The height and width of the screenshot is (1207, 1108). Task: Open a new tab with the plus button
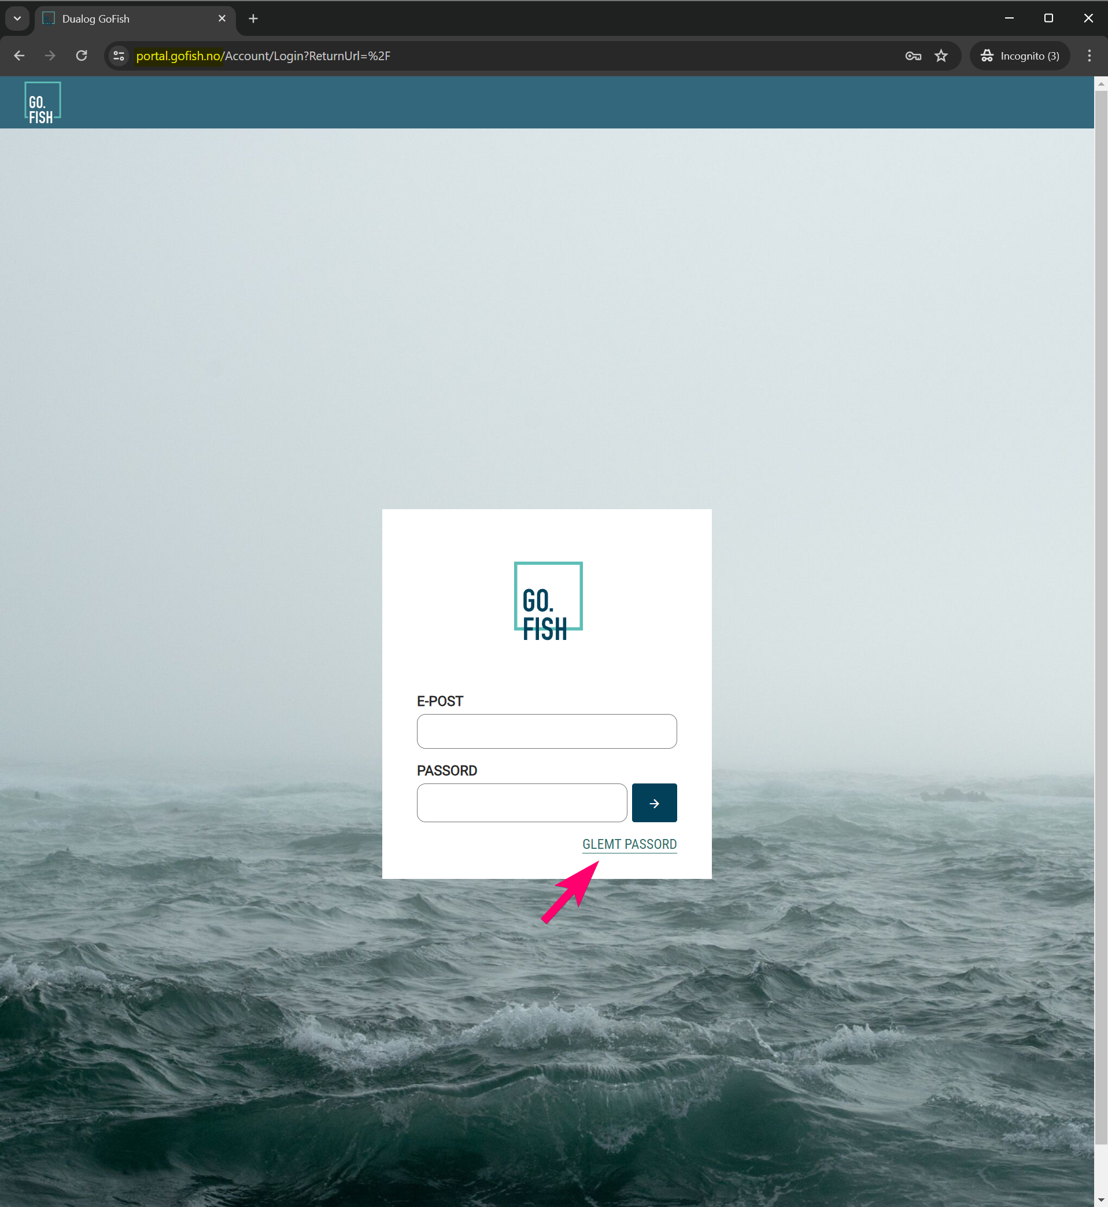[253, 19]
